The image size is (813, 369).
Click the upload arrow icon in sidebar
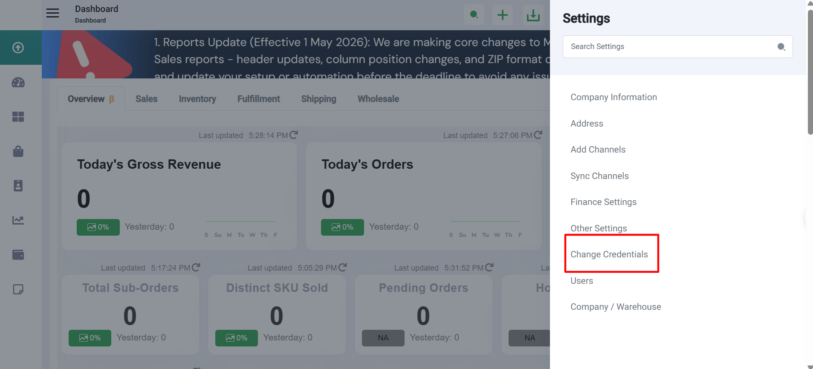click(x=18, y=47)
